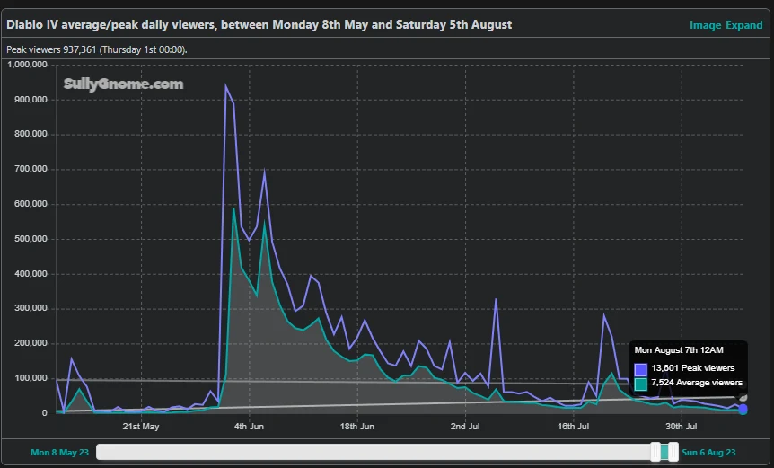Click the Diablo IV chart title
The image size is (774, 468).
point(259,24)
